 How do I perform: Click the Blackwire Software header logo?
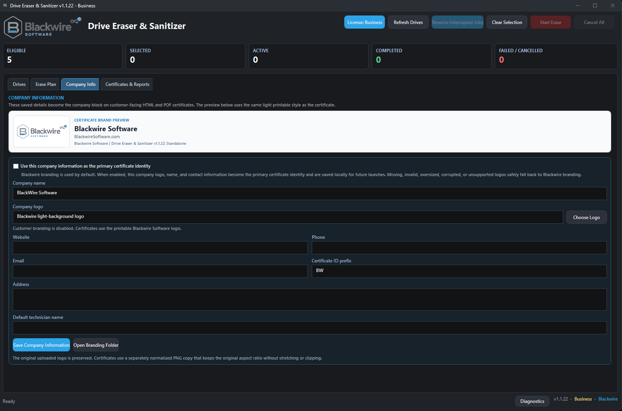43,27
